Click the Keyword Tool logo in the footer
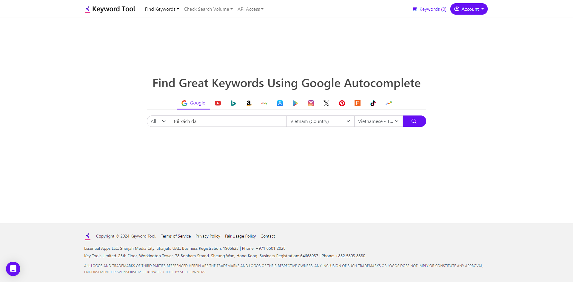 tap(88, 236)
